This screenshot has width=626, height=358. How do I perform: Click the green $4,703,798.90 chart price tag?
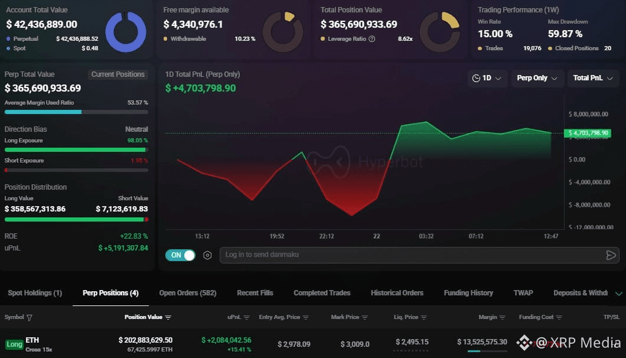coord(587,133)
